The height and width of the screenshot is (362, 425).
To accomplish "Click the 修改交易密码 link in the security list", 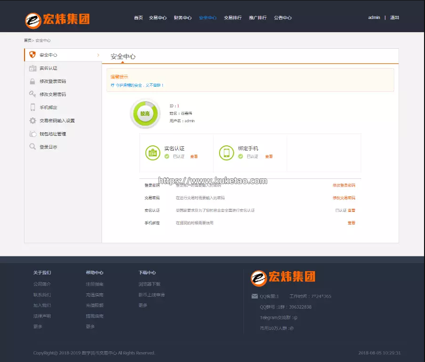I will point(344,198).
